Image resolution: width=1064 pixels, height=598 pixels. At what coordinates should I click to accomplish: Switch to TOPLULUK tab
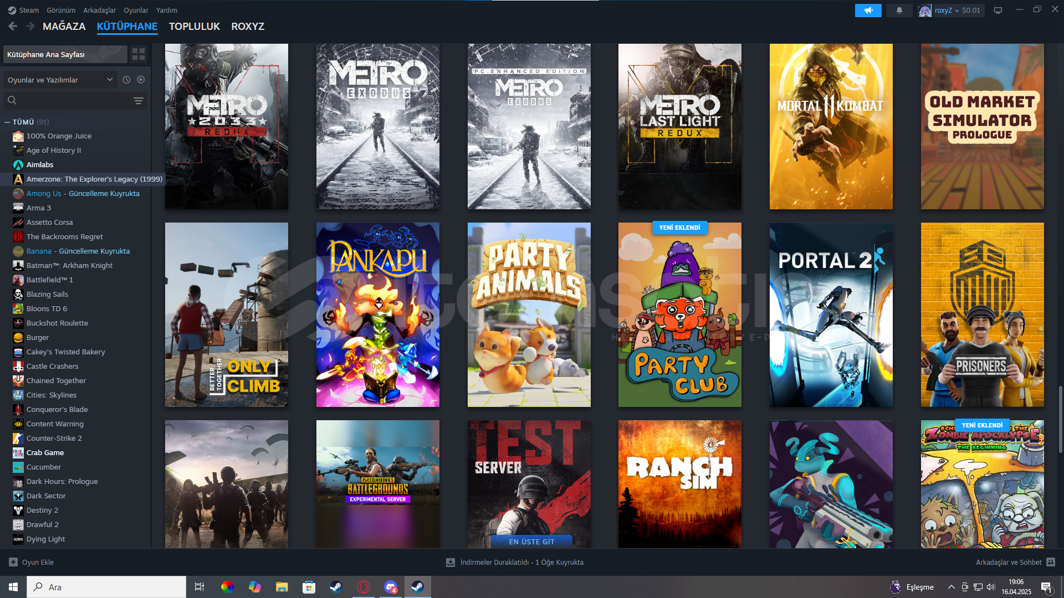pos(195,26)
